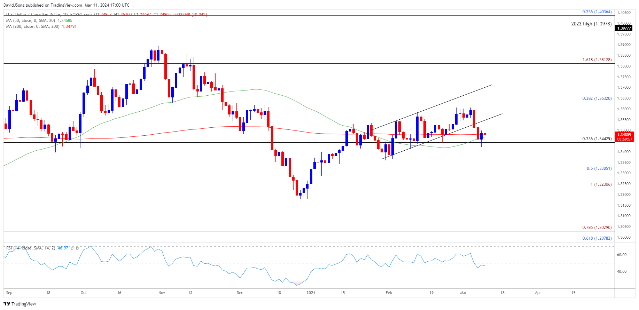Click the 0.618 (1.29782) Fibonacci label
Viewport: 639px width, 310px height.
click(597, 238)
